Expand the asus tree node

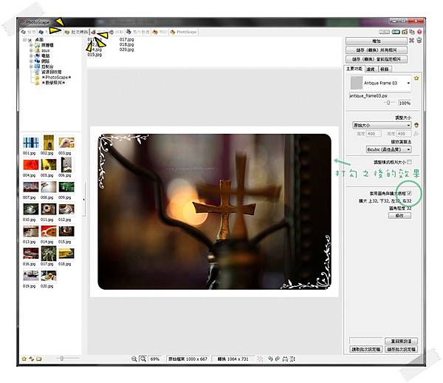point(31,50)
